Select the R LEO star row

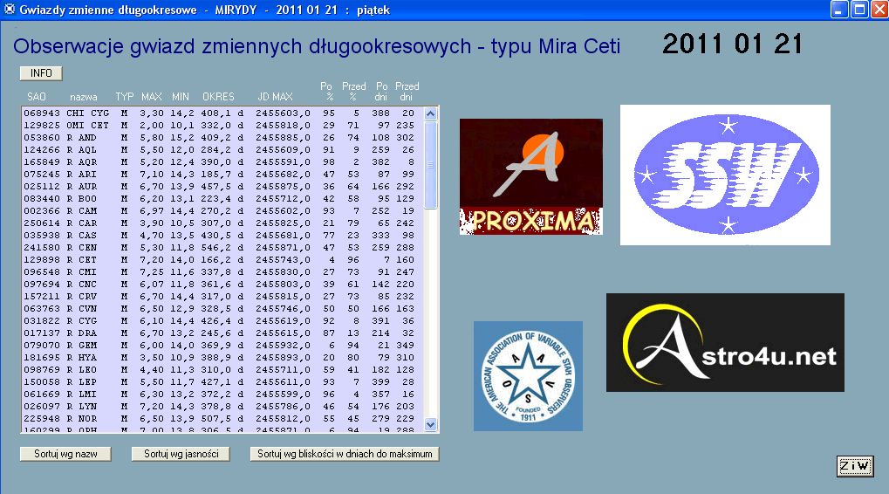222,370
